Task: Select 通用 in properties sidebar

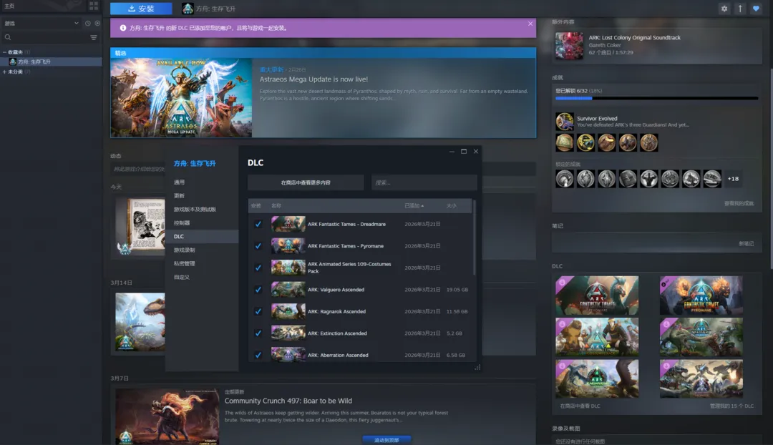Action: [179, 182]
